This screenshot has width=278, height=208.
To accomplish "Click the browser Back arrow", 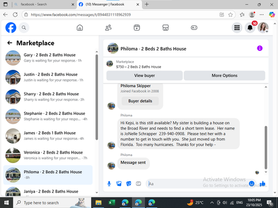I will (6, 14).
